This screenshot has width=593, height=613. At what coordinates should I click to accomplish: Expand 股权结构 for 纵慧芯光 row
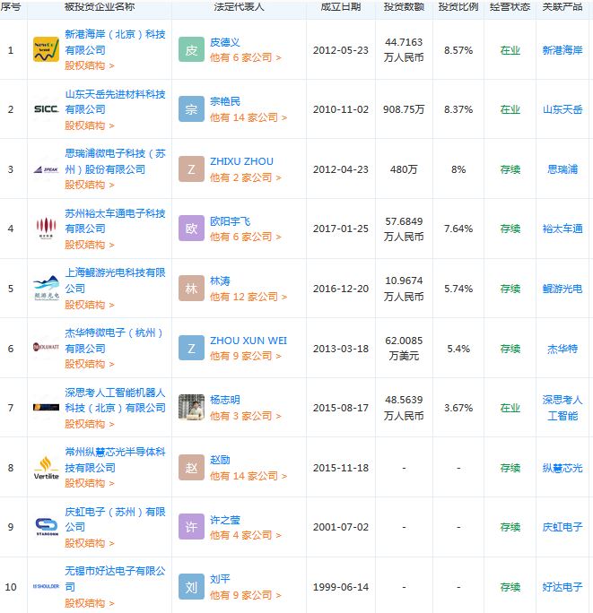tap(89, 483)
